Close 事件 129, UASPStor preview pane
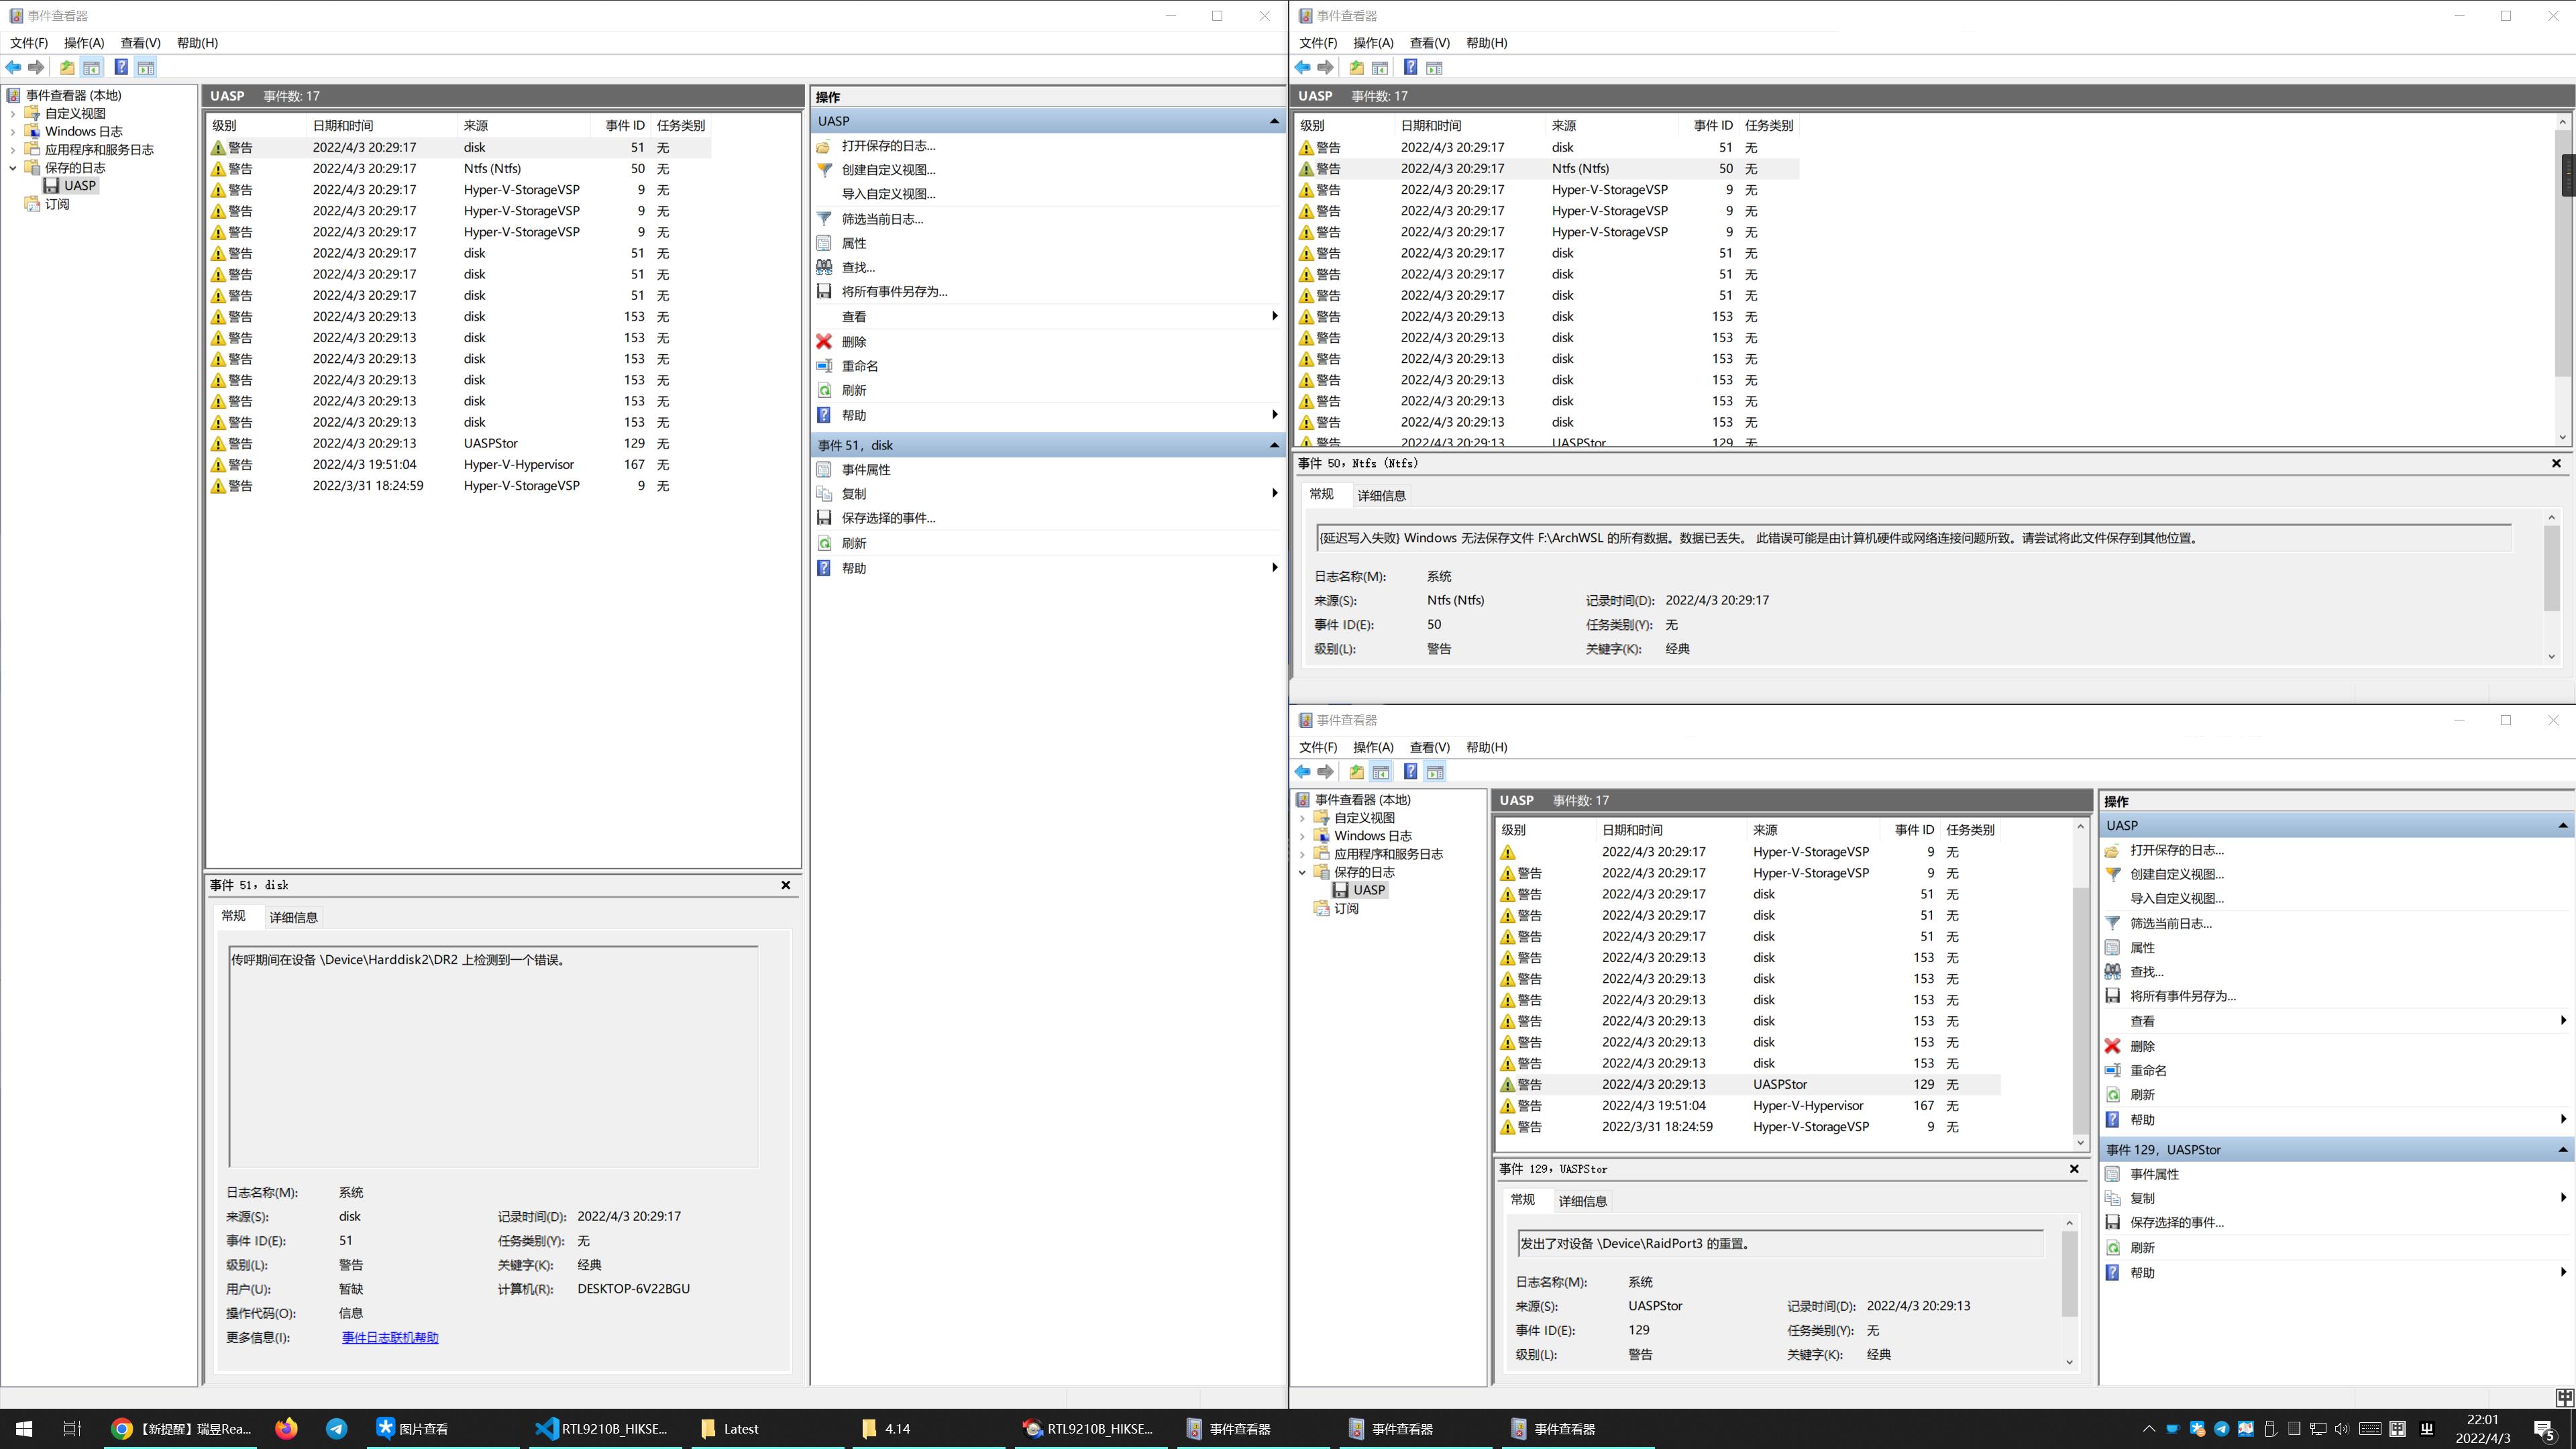2576x1449 pixels. point(2073,1168)
